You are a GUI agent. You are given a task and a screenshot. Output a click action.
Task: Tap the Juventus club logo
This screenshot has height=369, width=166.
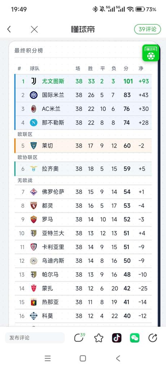point(34,82)
